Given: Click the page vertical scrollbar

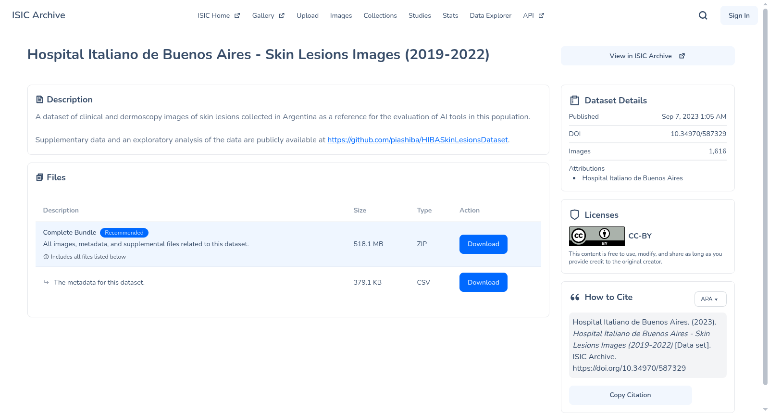Looking at the screenshot, I should 765,197.
